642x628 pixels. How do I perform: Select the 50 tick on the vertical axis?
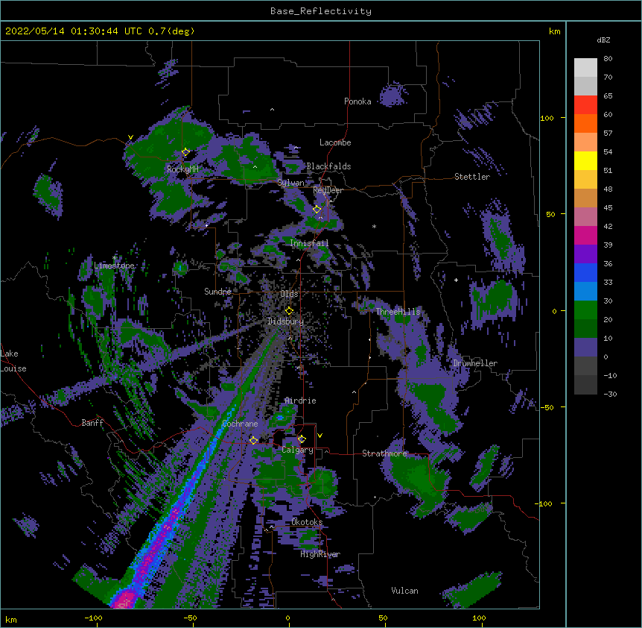point(550,214)
